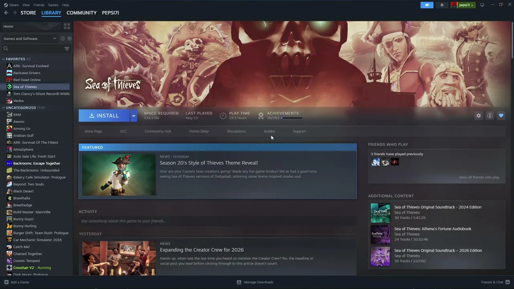Open the announcements megaphone button
This screenshot has height=289, width=514.
tap(427, 5)
